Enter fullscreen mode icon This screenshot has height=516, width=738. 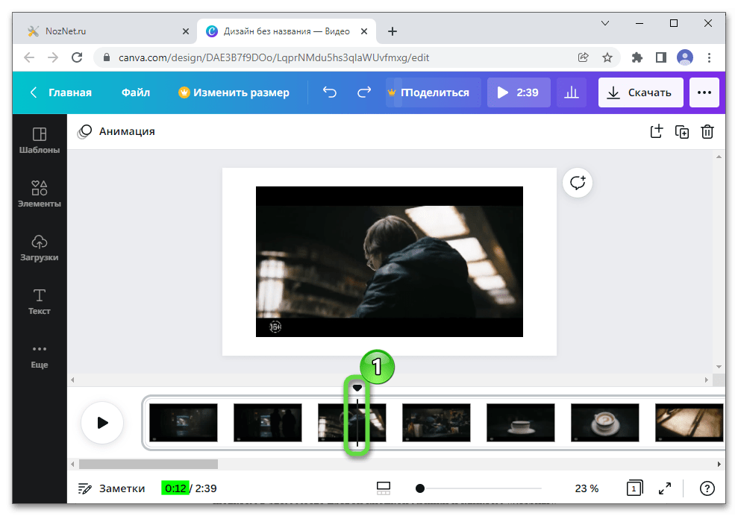click(x=665, y=488)
